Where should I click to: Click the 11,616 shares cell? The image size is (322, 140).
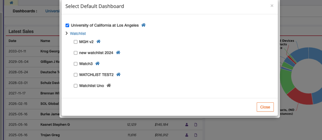coord(132,135)
